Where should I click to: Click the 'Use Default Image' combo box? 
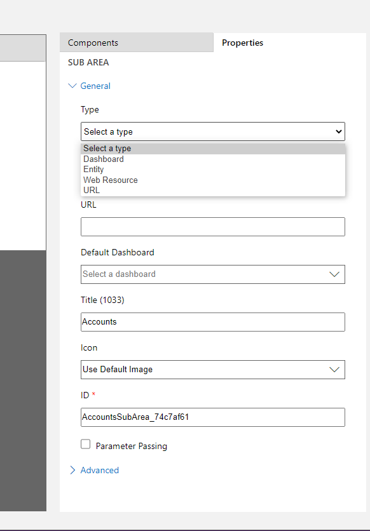point(213,370)
